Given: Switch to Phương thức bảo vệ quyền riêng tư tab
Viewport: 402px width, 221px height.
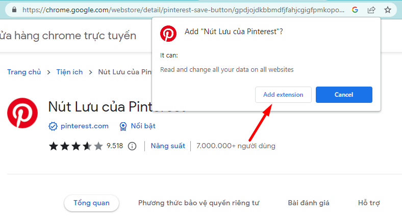Looking at the screenshot, I should pyautogui.click(x=198, y=203).
